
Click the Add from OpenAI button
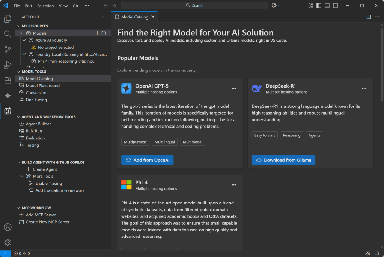(147, 160)
